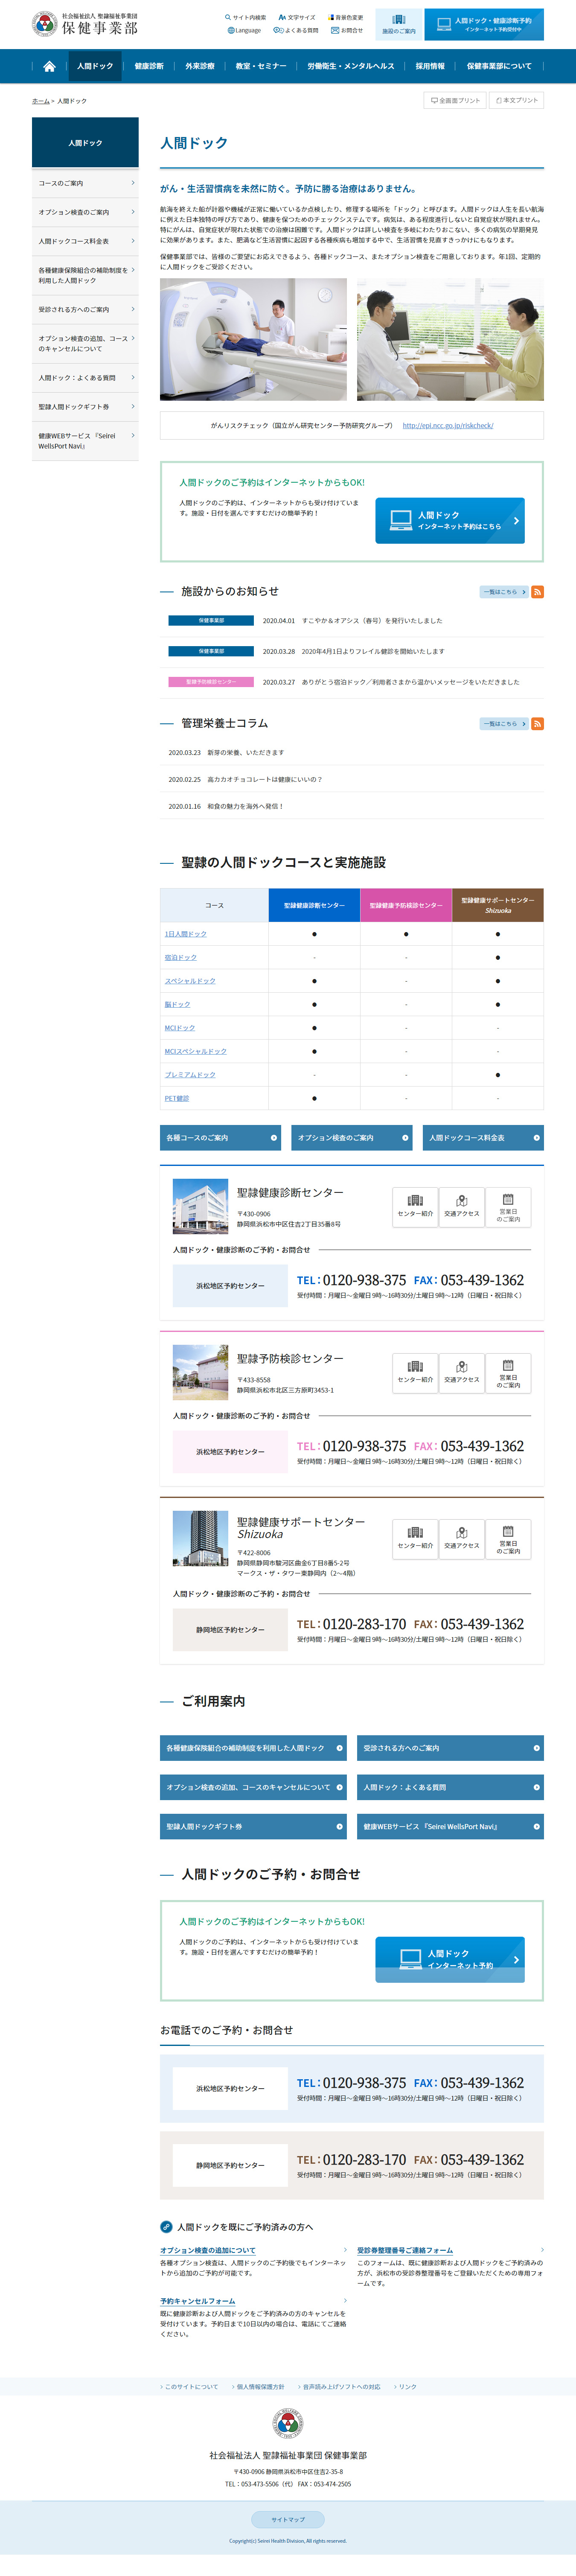Open 聖隷人間ドックギフト券 in sidebar
The height and width of the screenshot is (2576, 576).
(85, 407)
